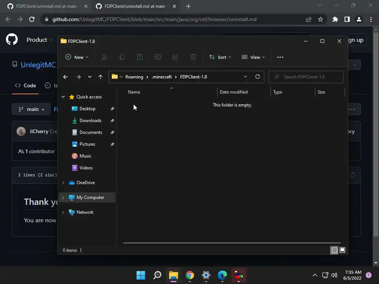Screen dimensions: 379x284
Task: Show hidden system tray icons
Action: [315, 275]
